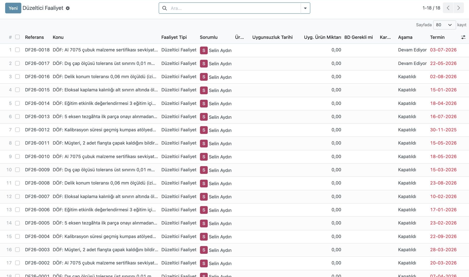Sort by Sorumlu column header

(208, 37)
